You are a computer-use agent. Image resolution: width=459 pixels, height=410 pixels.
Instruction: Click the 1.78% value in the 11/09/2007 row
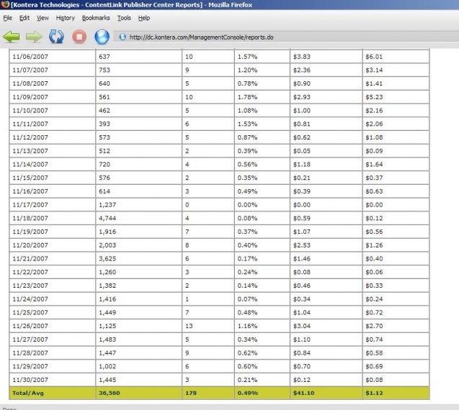(x=247, y=97)
